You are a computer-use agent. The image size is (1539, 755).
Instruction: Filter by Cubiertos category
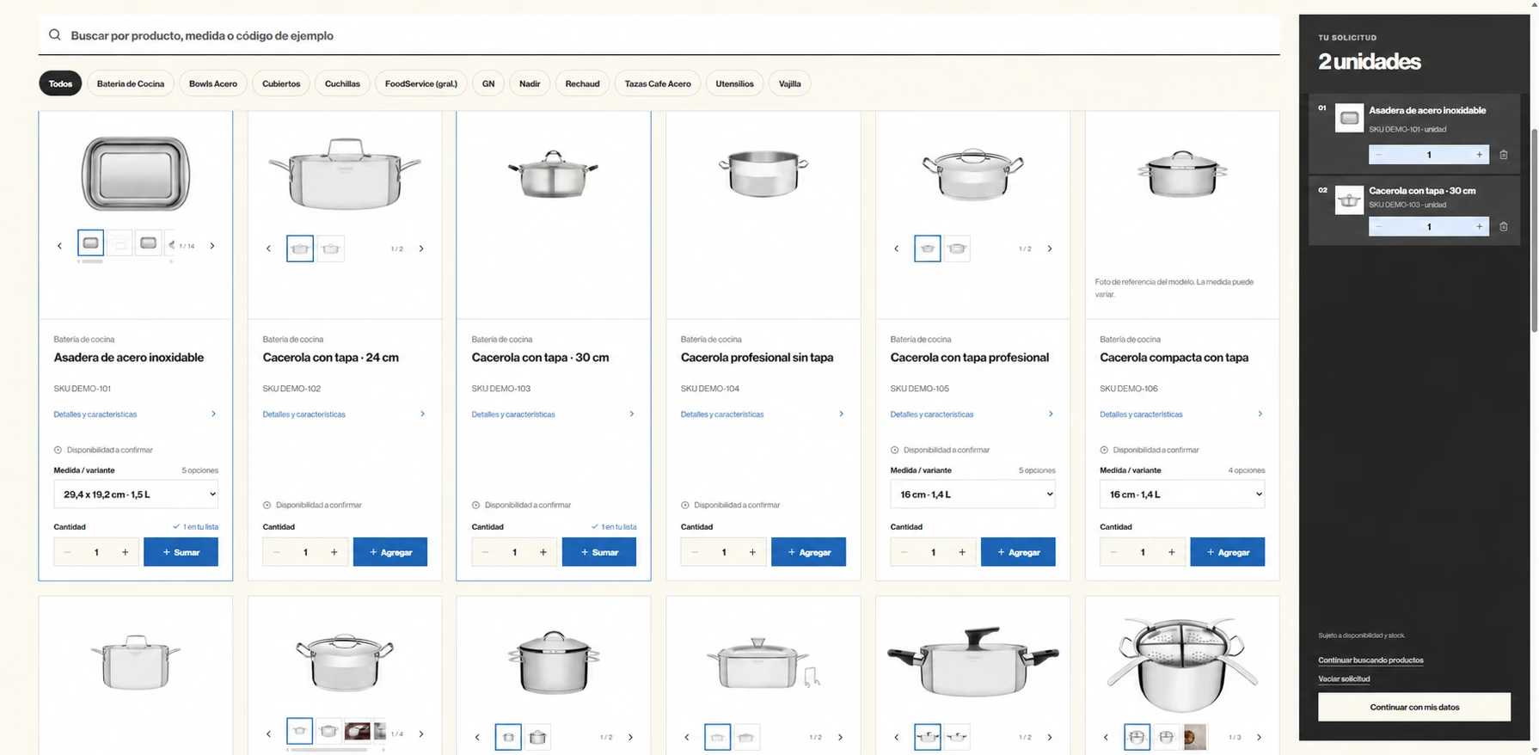click(281, 83)
